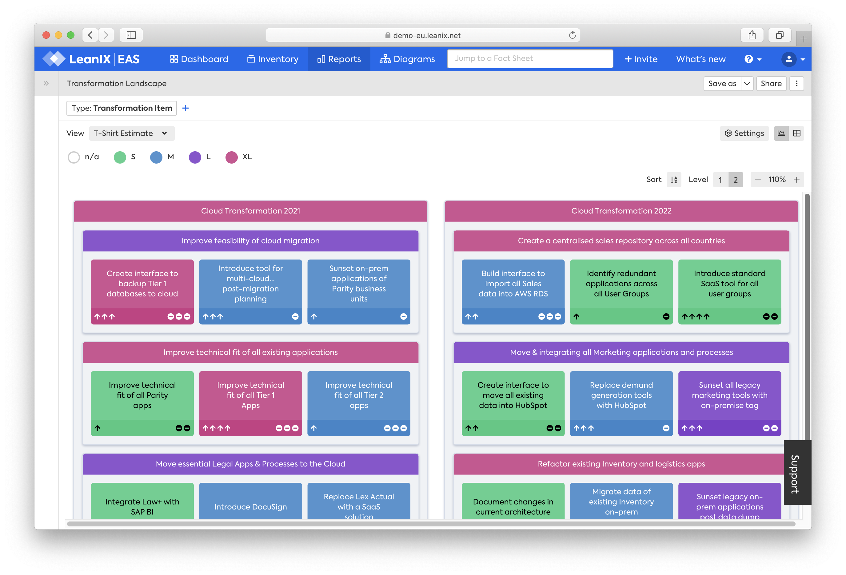Viewport: 846px width, 575px height.
Task: Toggle the n/a legend circle
Action: 74,157
